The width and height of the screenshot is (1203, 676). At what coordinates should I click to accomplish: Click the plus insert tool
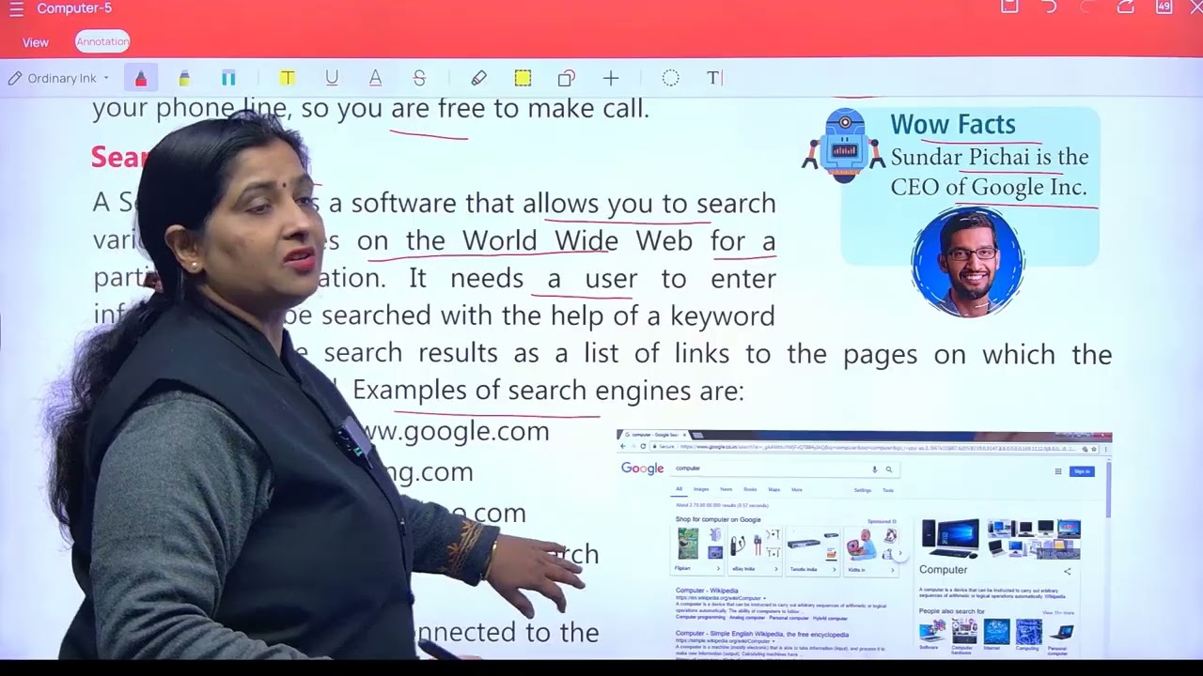tap(611, 79)
